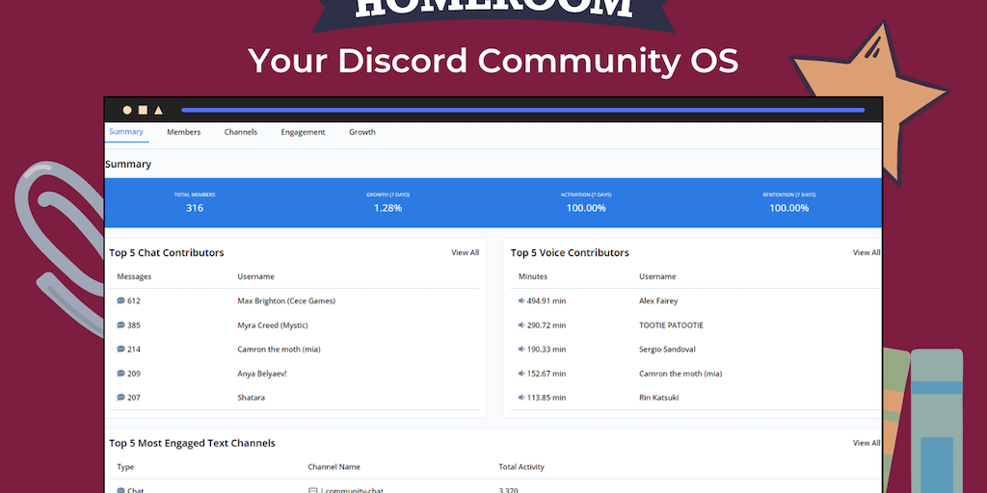Select voice contributor Alex Fairey

click(x=658, y=300)
